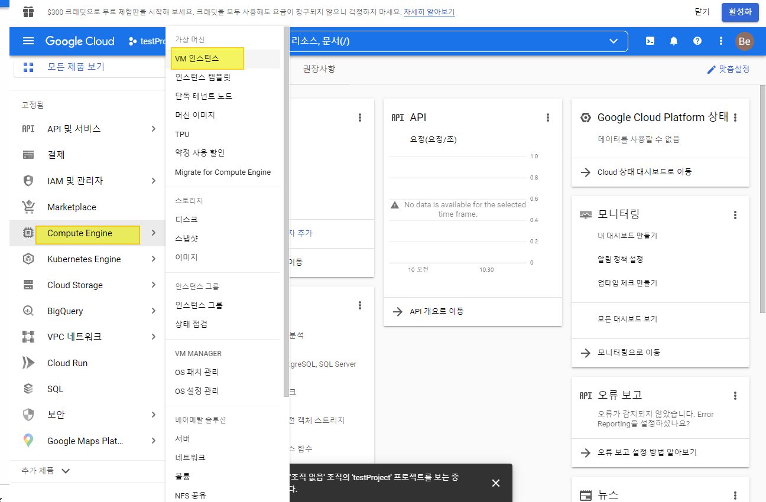Click the 활성화 button
The height and width of the screenshot is (502, 766).
(x=740, y=12)
